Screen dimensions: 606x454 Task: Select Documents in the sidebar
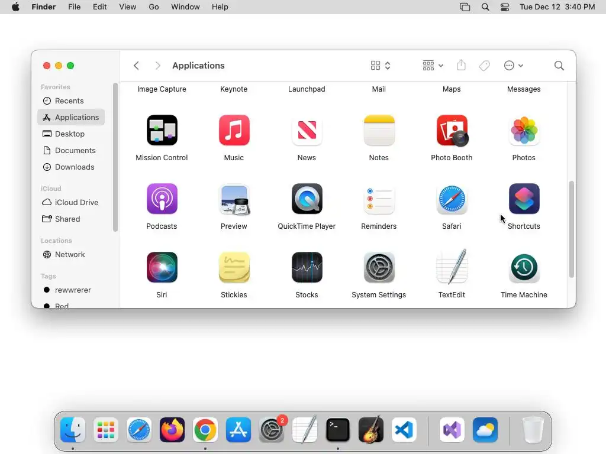tap(71, 151)
